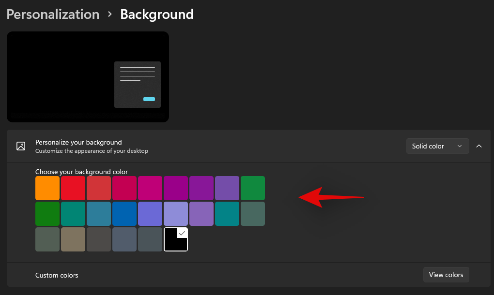The height and width of the screenshot is (295, 494).
Task: Pick the green swatch at top row's end
Action: 252,188
